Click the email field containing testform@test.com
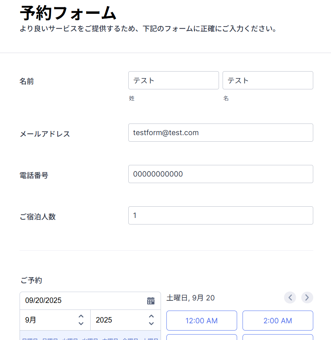This screenshot has width=331, height=340. (221, 133)
